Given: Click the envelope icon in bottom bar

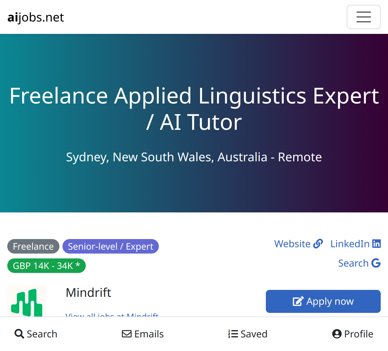Looking at the screenshot, I should [x=127, y=334].
